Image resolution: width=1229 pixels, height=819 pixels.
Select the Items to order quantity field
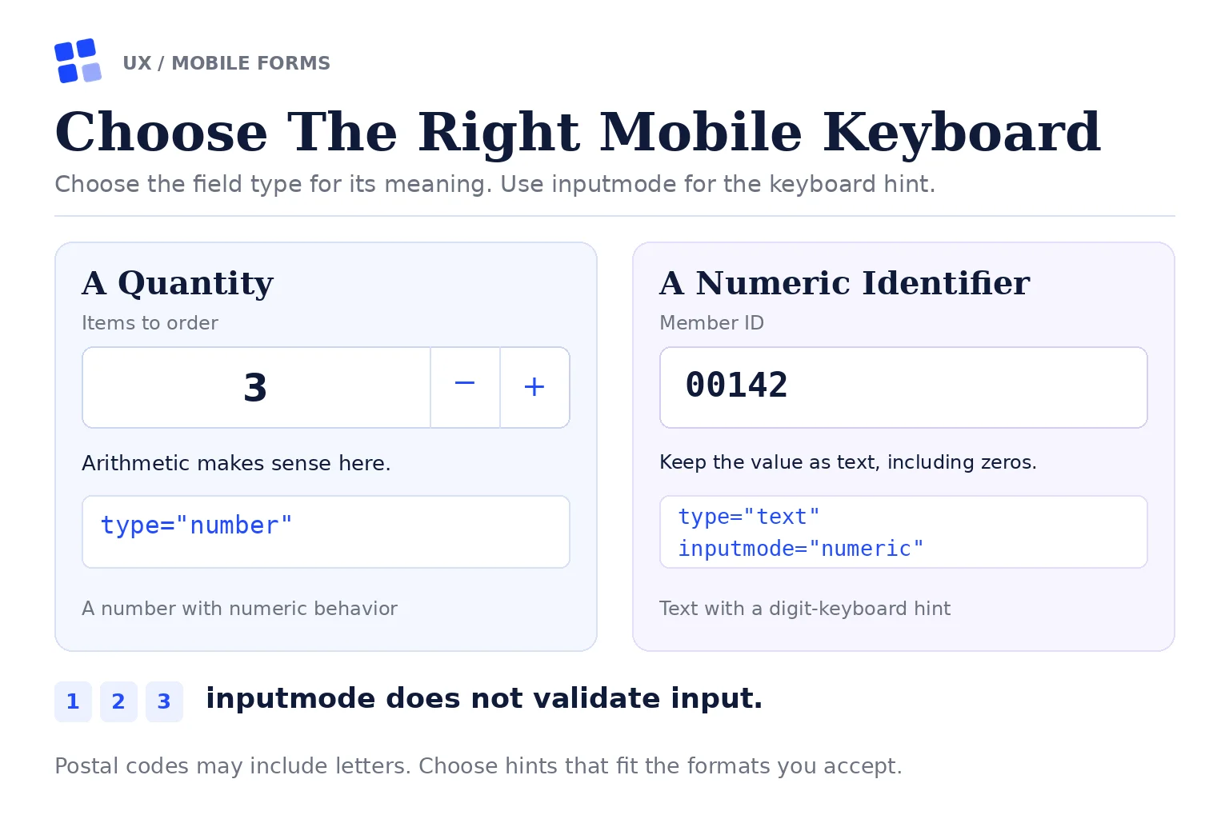(x=256, y=387)
